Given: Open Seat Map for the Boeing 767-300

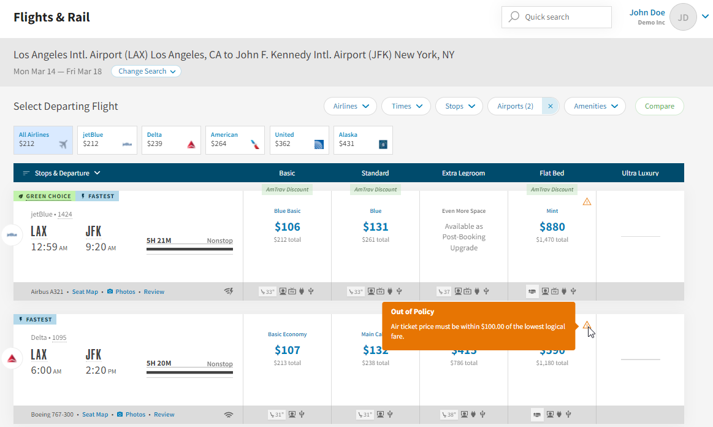Looking at the screenshot, I should pos(95,415).
